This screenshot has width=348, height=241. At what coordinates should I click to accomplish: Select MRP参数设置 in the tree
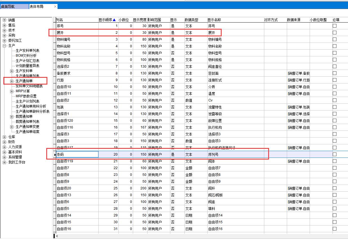[x=26, y=96]
